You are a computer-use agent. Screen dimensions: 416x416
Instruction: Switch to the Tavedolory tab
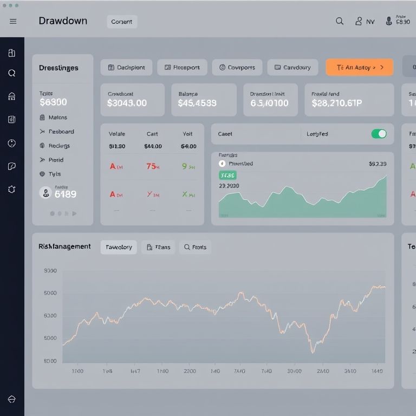point(119,247)
